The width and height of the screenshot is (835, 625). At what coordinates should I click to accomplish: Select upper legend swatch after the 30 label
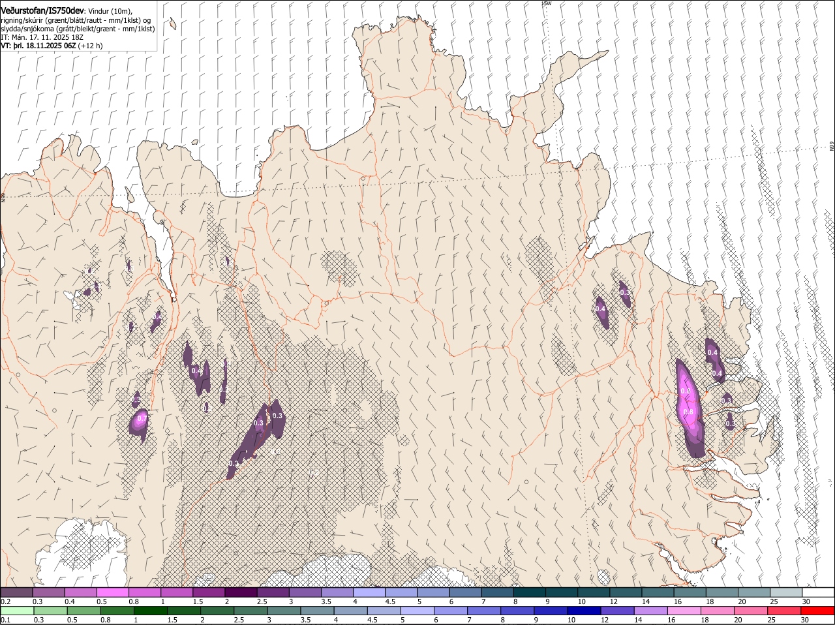(819, 592)
